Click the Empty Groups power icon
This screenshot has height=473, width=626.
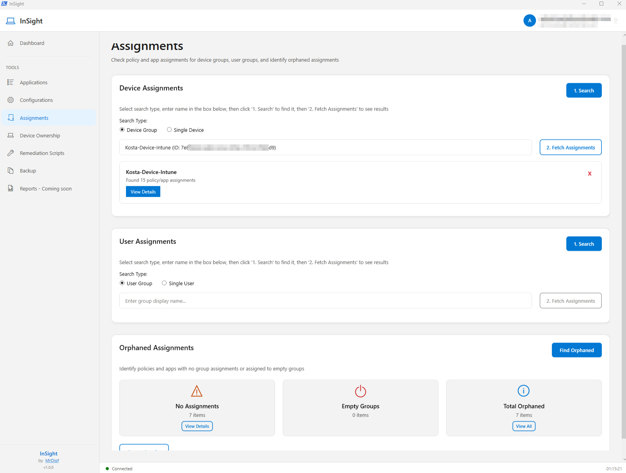[x=360, y=391]
